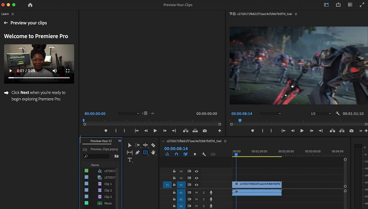Select the video clip on V1 track

point(257,185)
